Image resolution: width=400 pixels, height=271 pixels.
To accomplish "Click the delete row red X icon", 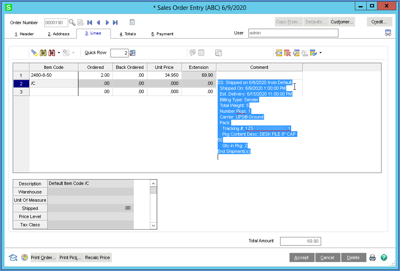I will 287,53.
